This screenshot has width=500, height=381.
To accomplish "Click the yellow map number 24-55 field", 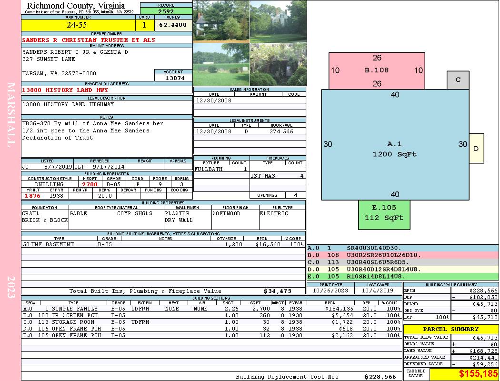I will point(79,25).
